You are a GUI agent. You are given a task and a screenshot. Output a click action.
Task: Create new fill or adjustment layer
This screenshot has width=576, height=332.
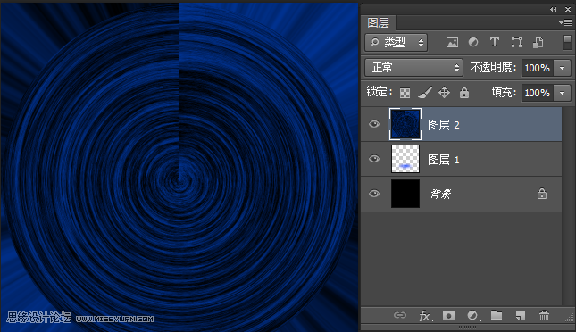click(x=473, y=315)
